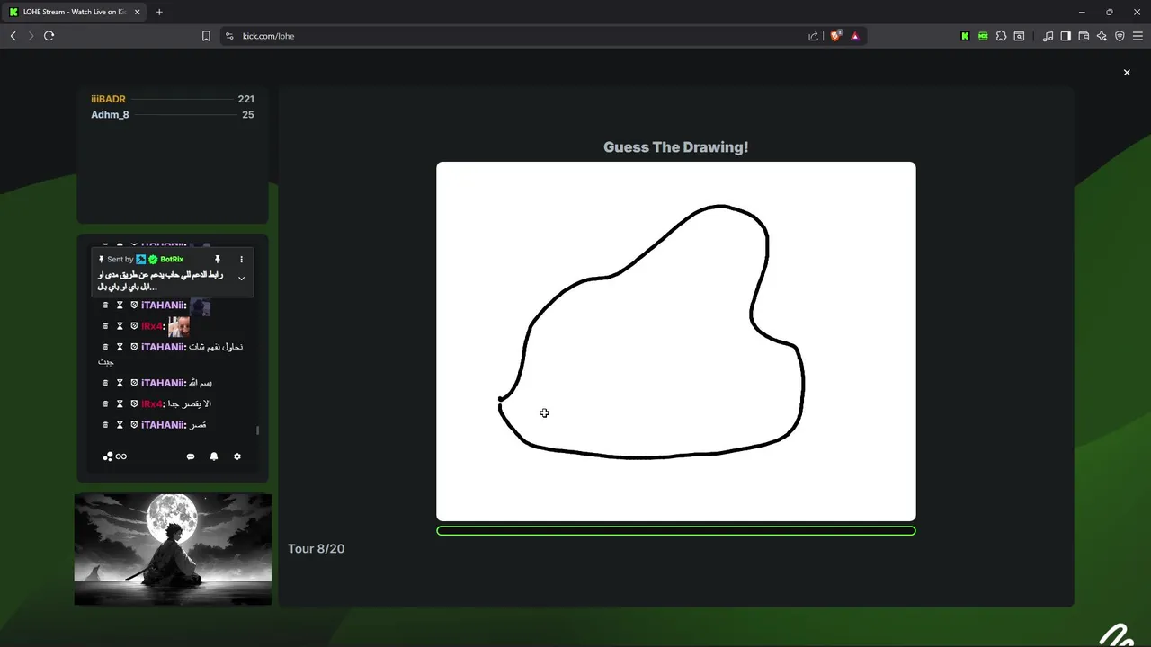
Task: Click hourglass on IRx4's face emote message
Action: tap(120, 326)
